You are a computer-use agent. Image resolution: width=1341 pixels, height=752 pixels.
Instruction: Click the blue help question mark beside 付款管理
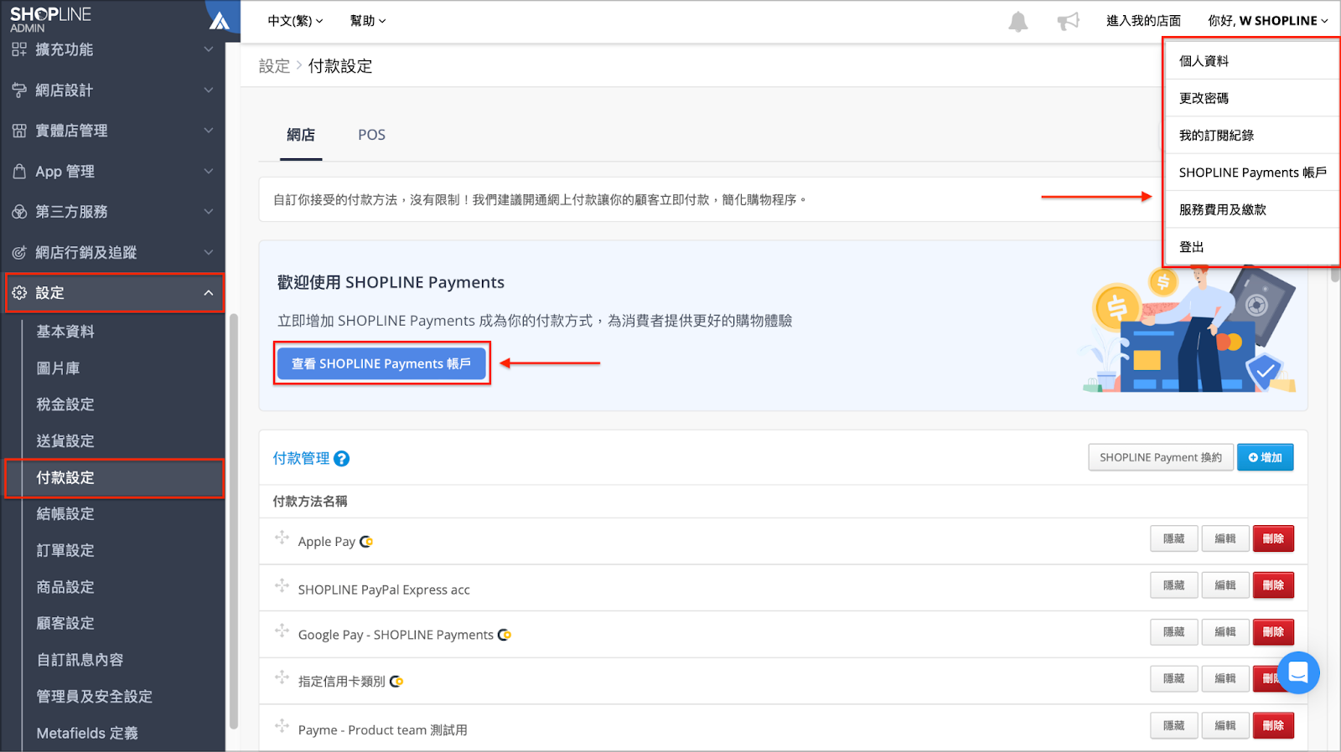coord(341,459)
